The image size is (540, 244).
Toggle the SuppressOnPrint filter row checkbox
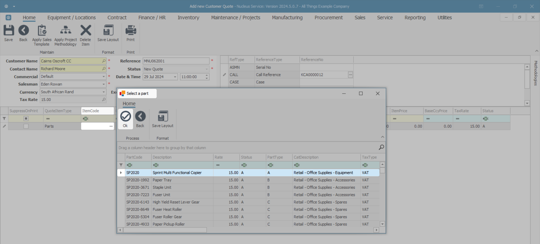tap(26, 119)
